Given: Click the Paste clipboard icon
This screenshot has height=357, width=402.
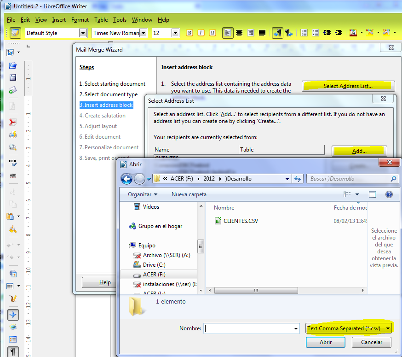Looking at the screenshot, I should click(x=10, y=216).
